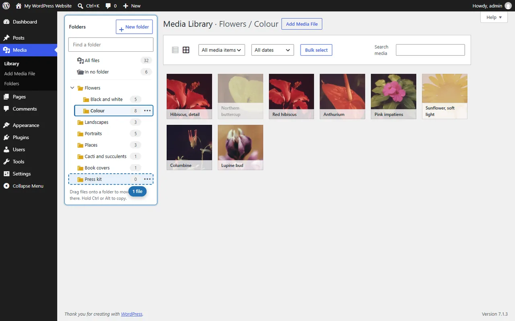Open the Colour folder three-dot menu
This screenshot has width=515, height=321.
(x=147, y=111)
